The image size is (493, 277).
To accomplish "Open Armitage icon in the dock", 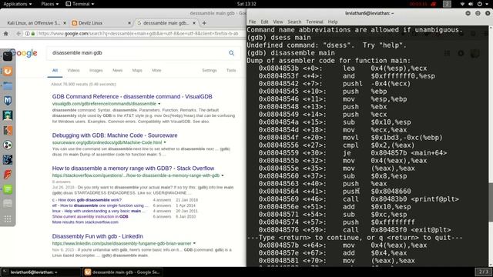I will pos(8,115).
